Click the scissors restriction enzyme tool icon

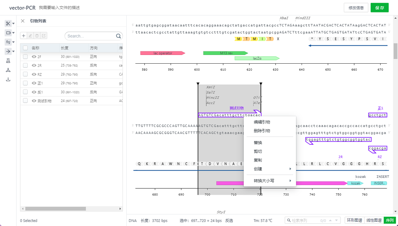pyautogui.click(x=8, y=24)
